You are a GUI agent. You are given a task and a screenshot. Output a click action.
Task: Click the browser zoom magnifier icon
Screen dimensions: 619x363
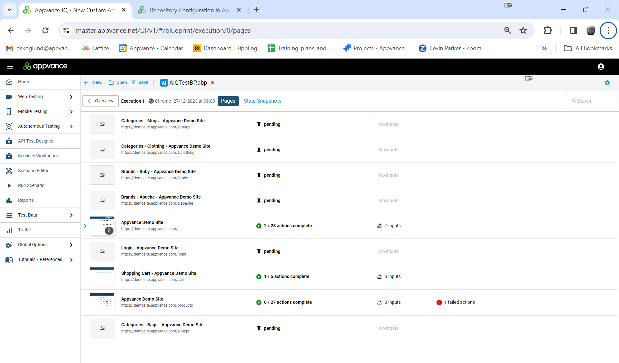(x=507, y=31)
